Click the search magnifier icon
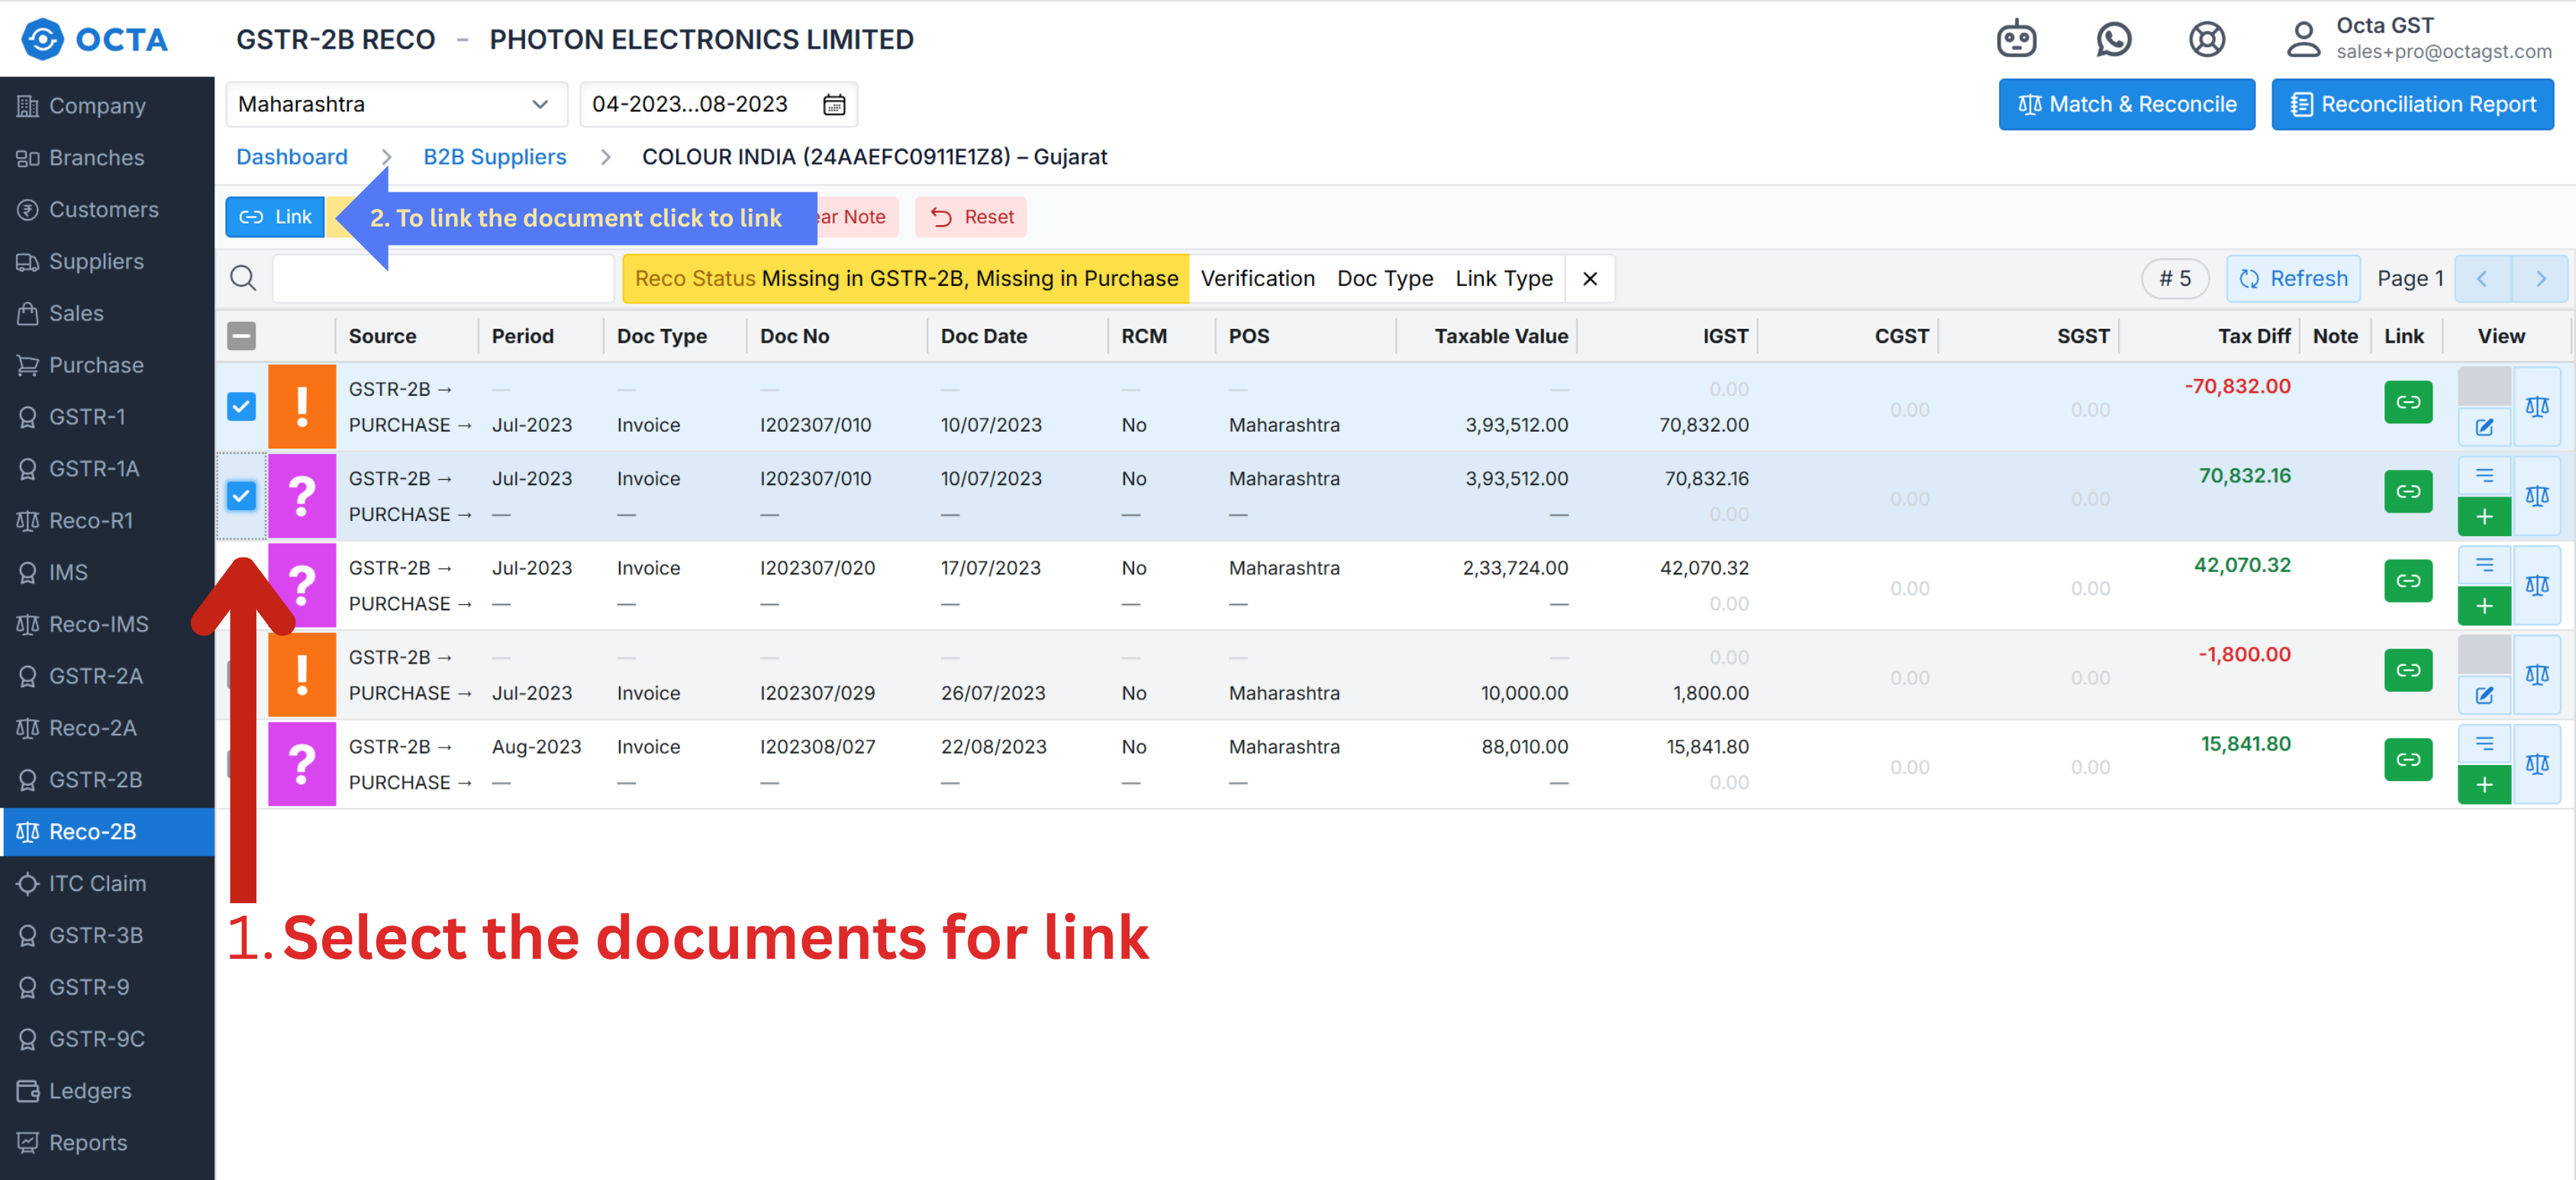 [x=243, y=278]
